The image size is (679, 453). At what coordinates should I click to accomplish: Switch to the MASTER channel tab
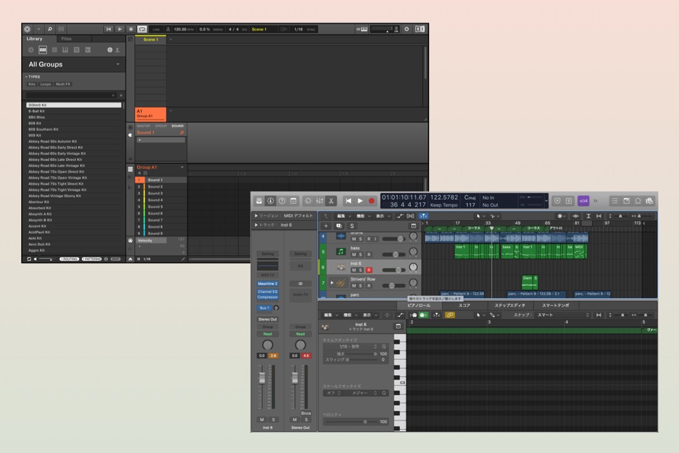point(143,126)
